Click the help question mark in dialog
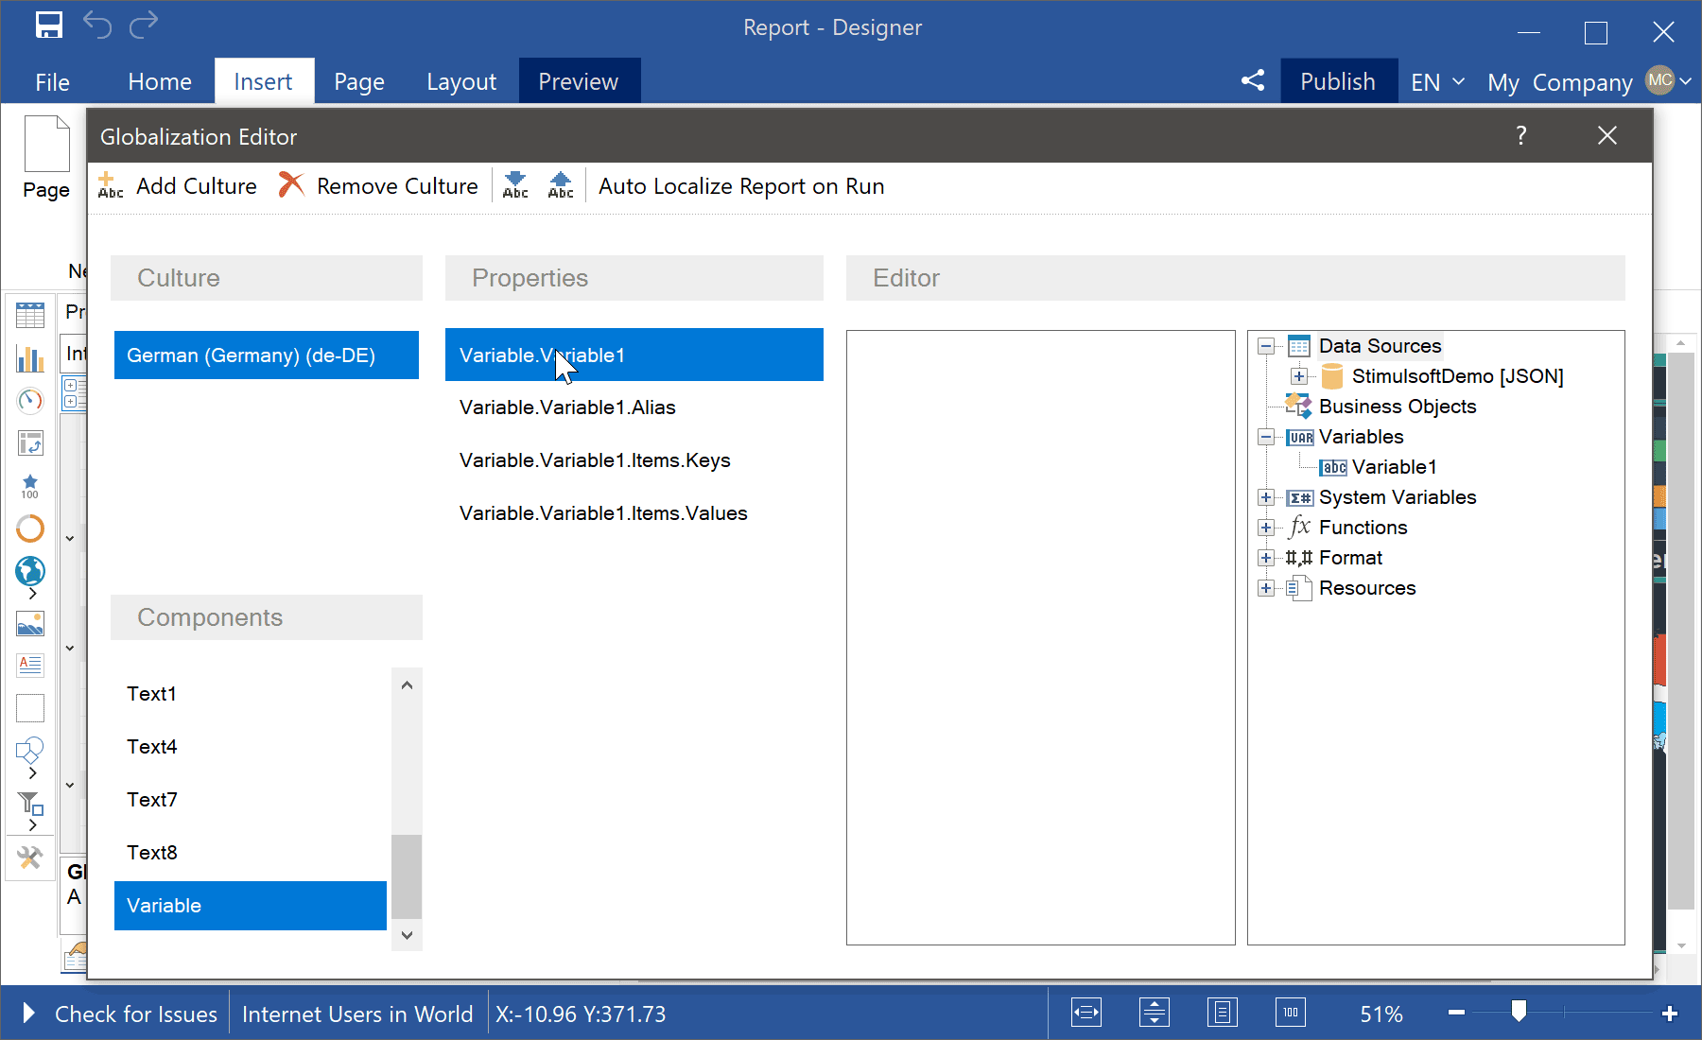Screen dimensions: 1702x1040 [x=1521, y=136]
